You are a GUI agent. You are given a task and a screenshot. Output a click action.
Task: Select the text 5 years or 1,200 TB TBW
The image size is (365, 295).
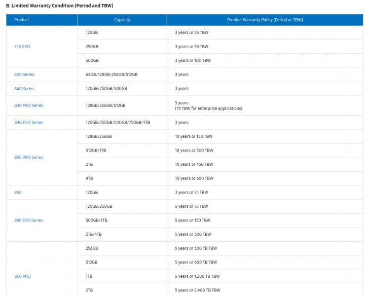[197, 276]
